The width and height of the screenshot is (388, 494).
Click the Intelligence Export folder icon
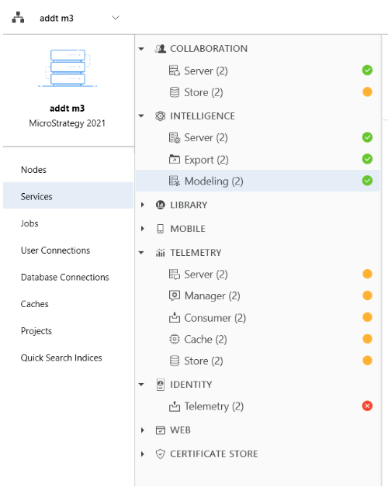(x=175, y=160)
